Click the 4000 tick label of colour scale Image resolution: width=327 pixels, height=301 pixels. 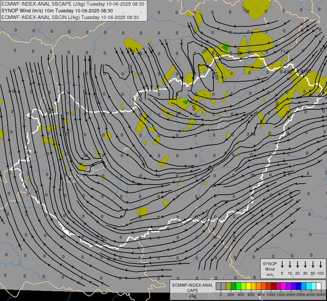pos(311,295)
